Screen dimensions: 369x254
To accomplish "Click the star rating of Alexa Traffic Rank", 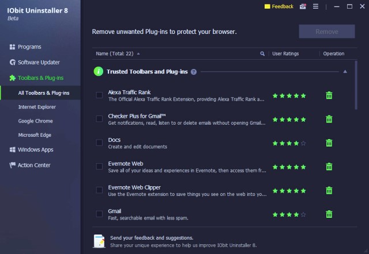I will (289, 96).
